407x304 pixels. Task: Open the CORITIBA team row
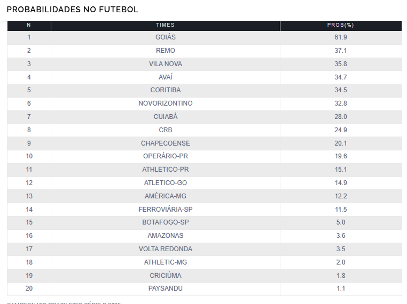[165, 90]
